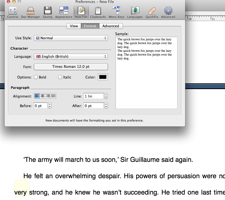The height and width of the screenshot is (200, 225).
Task: Open the Appearance preferences pane
Action: click(x=64, y=12)
